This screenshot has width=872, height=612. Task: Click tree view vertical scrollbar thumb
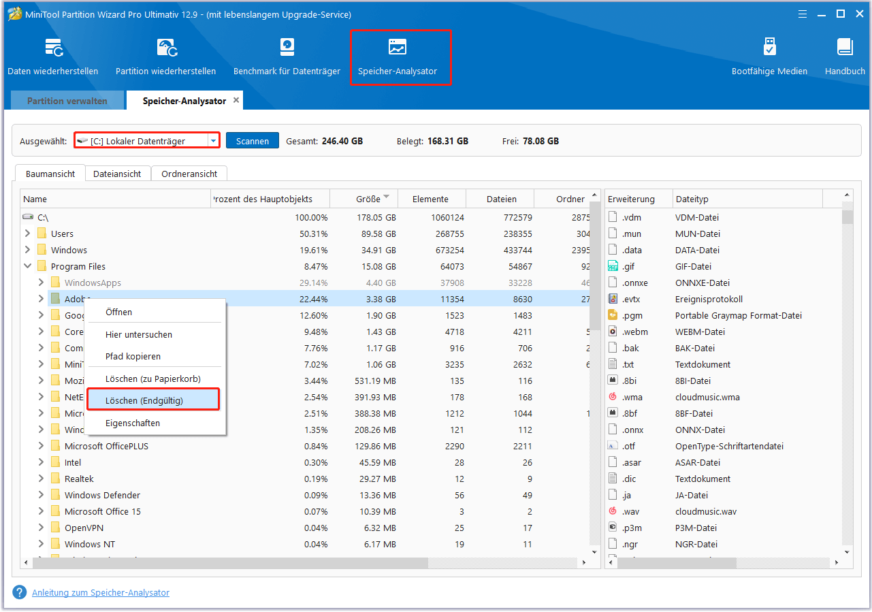tap(595, 266)
